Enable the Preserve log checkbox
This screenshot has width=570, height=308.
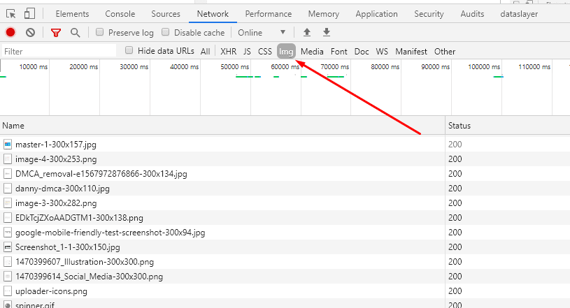click(100, 32)
